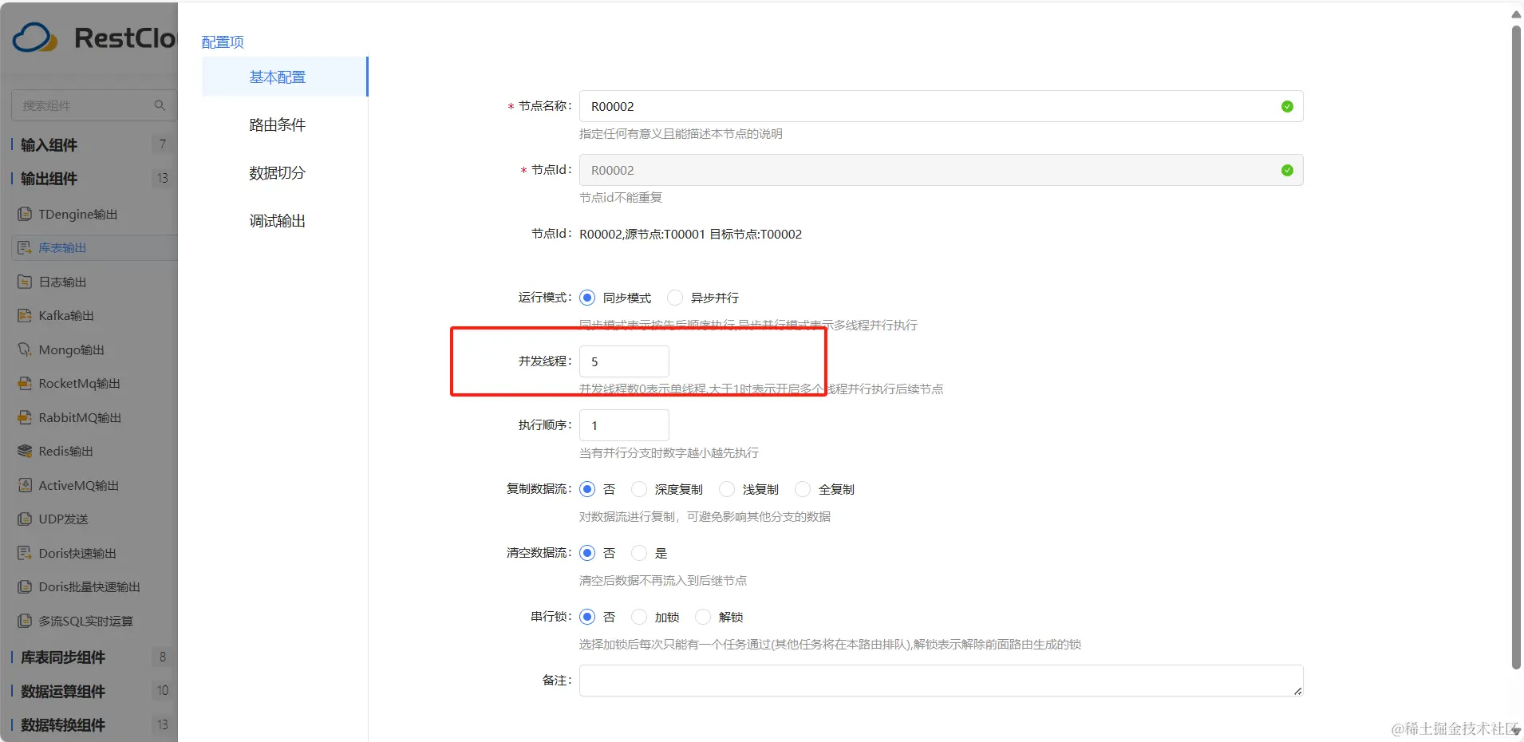Click the Kafka输出 component icon
1524x742 pixels.
[25, 315]
